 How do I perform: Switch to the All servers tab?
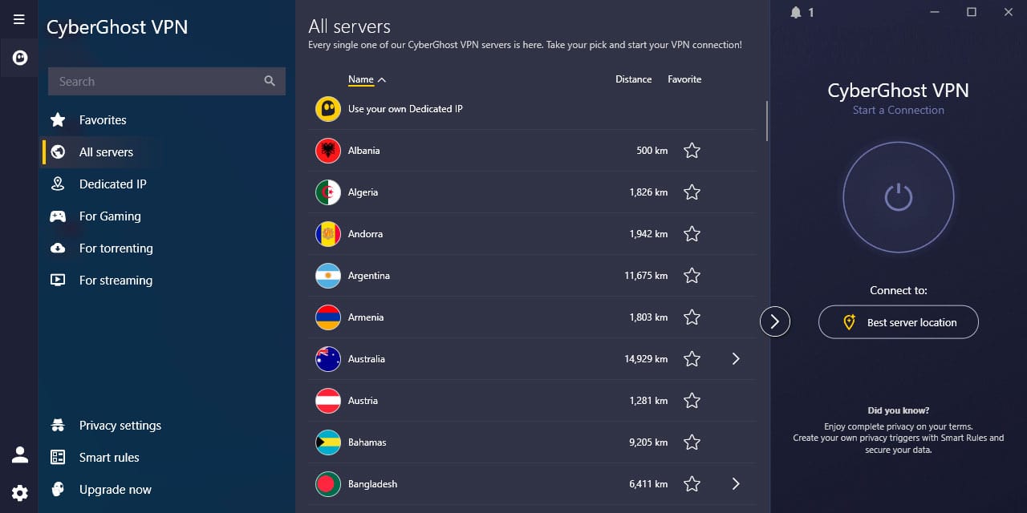(106, 151)
